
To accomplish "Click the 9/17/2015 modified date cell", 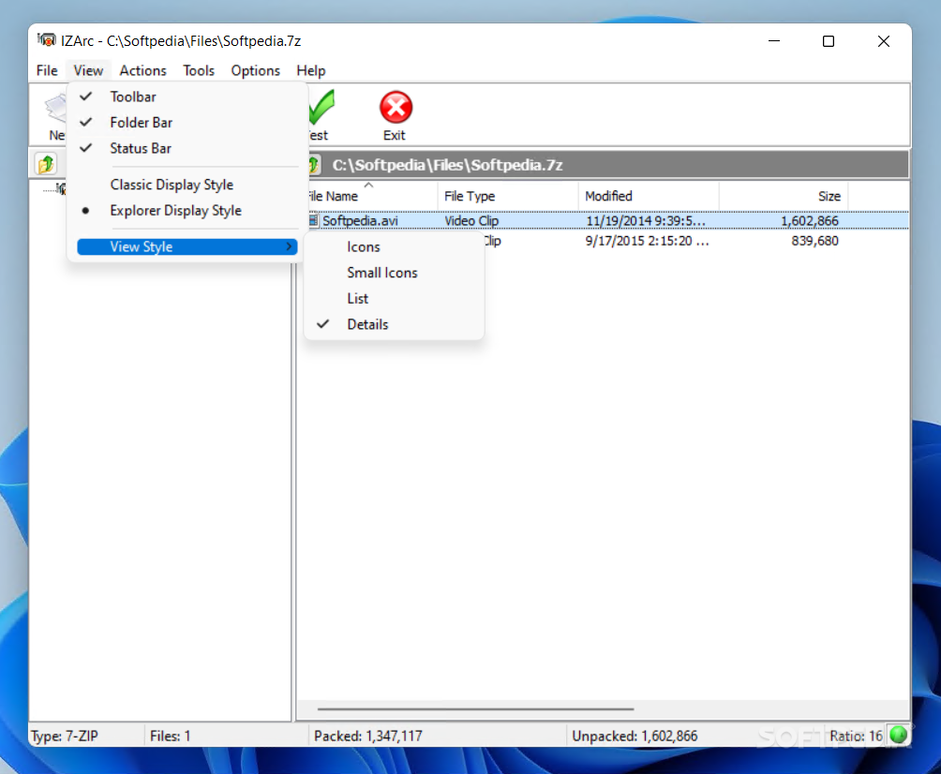I will pyautogui.click(x=647, y=241).
